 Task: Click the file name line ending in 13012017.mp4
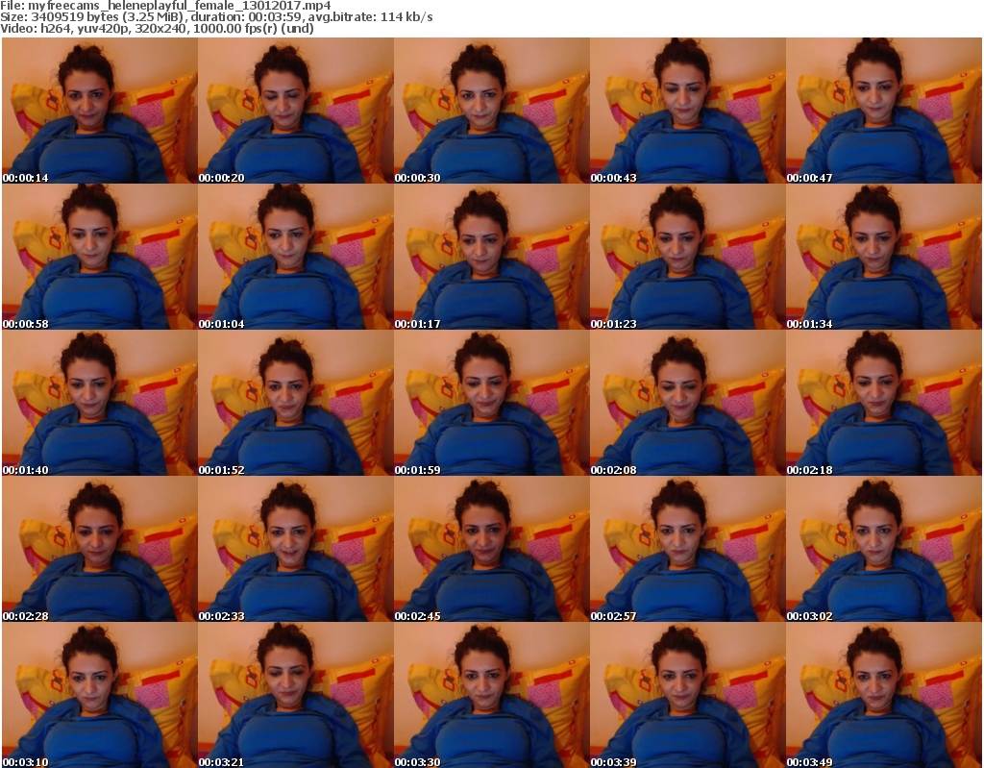[x=165, y=6]
